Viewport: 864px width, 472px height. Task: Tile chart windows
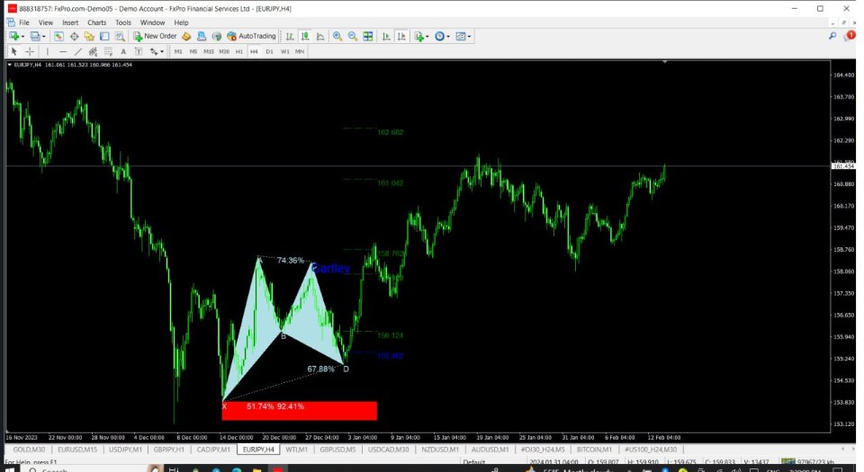click(x=368, y=36)
